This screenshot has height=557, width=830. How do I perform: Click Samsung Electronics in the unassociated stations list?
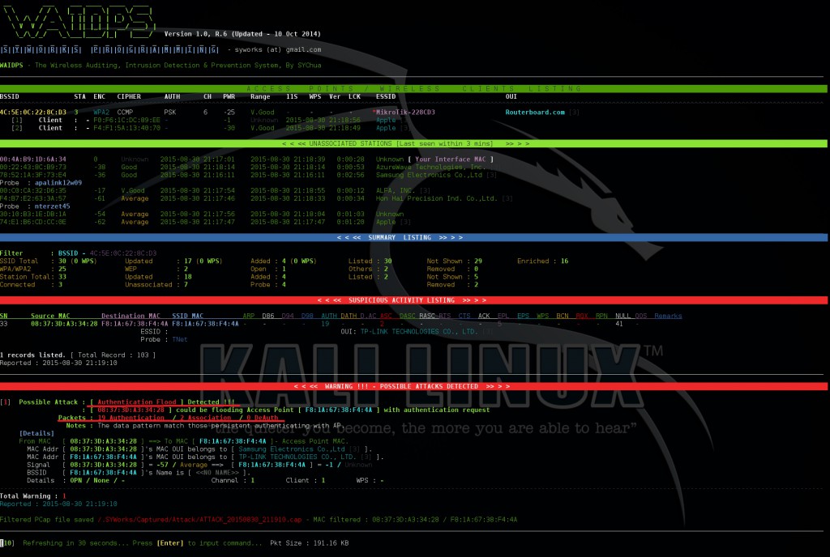[x=429, y=175]
